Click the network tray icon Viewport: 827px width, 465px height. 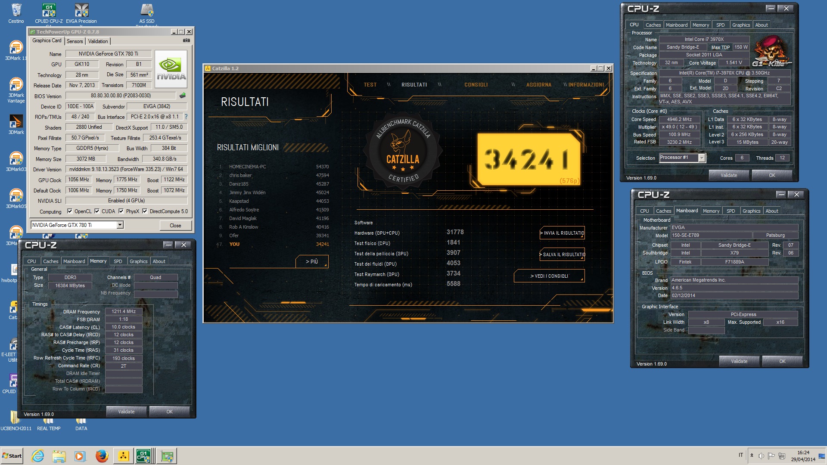point(781,456)
